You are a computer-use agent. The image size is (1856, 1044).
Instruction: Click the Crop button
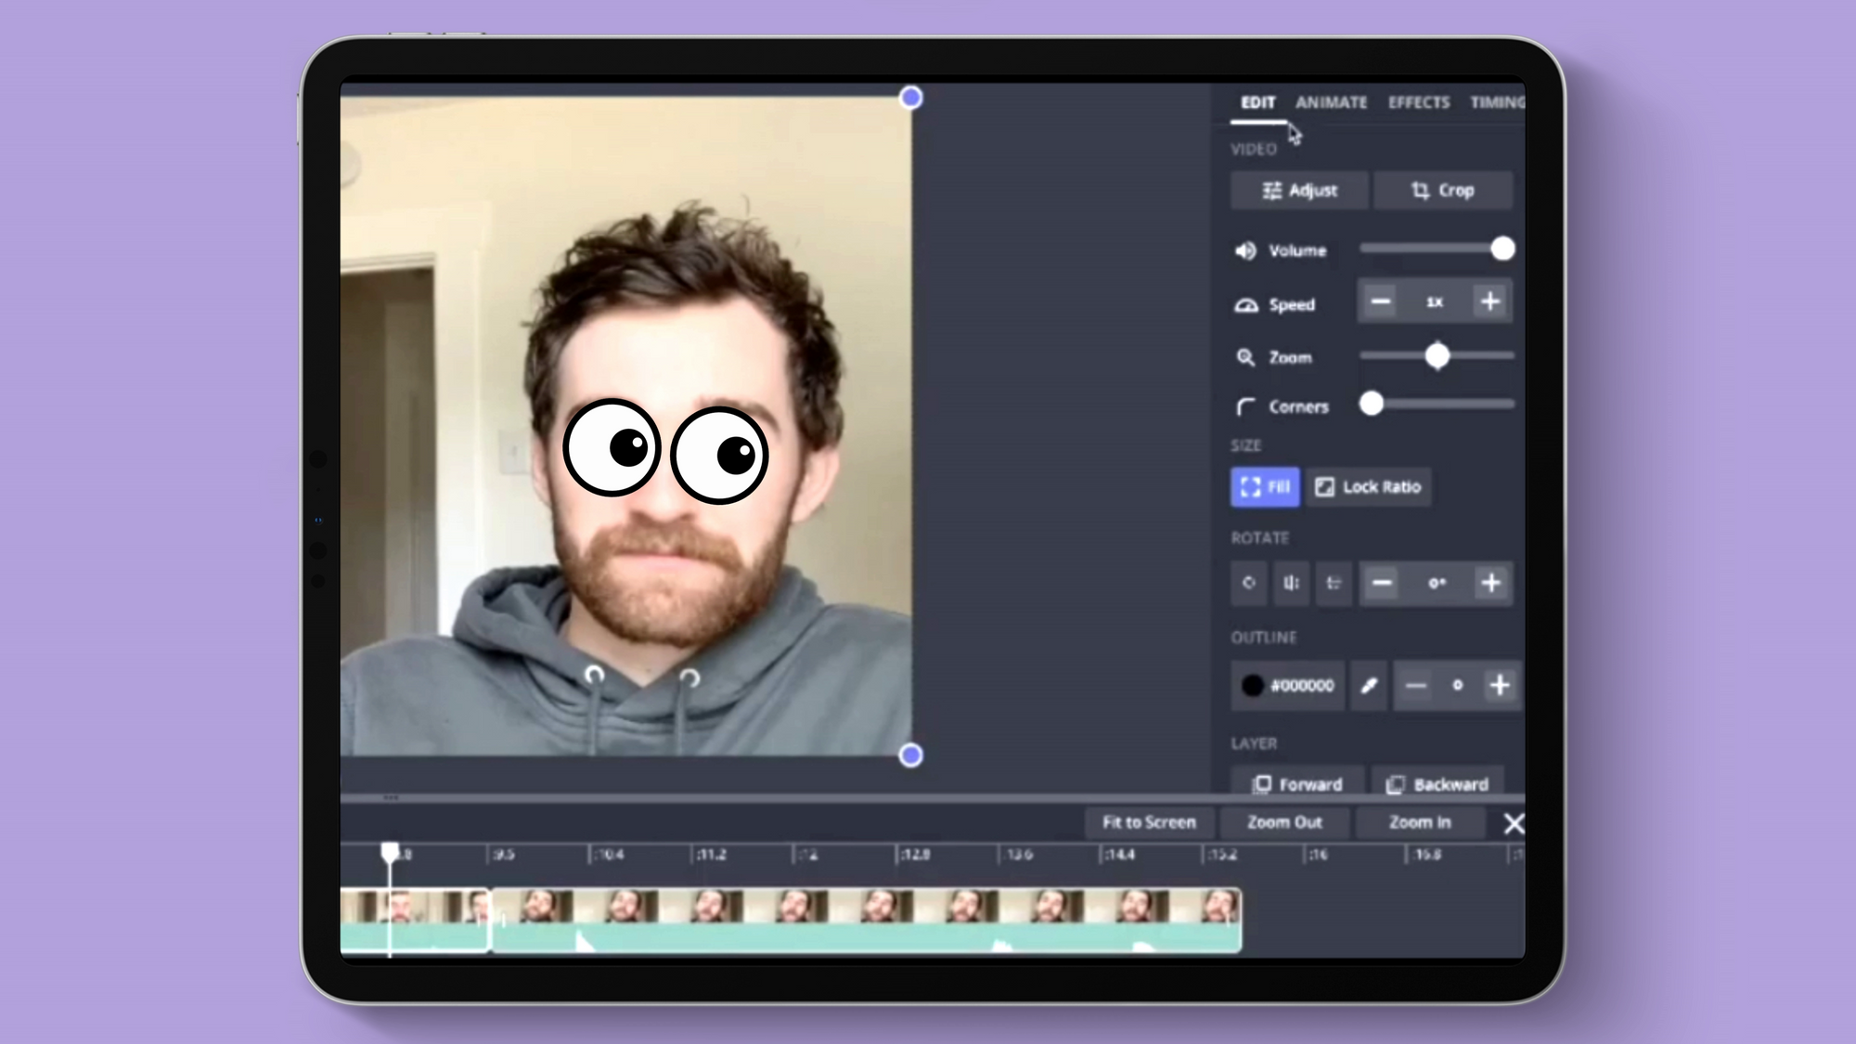coord(1442,190)
